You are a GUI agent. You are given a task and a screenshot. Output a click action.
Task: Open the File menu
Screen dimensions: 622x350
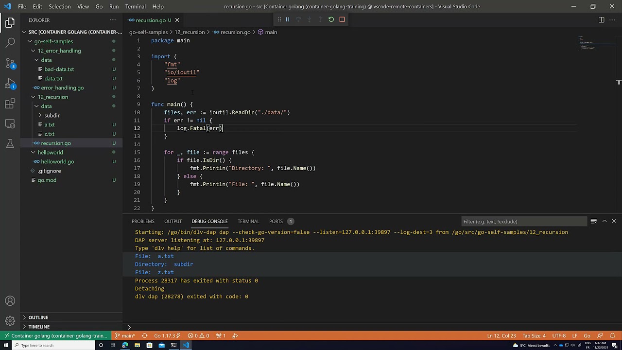click(22, 6)
